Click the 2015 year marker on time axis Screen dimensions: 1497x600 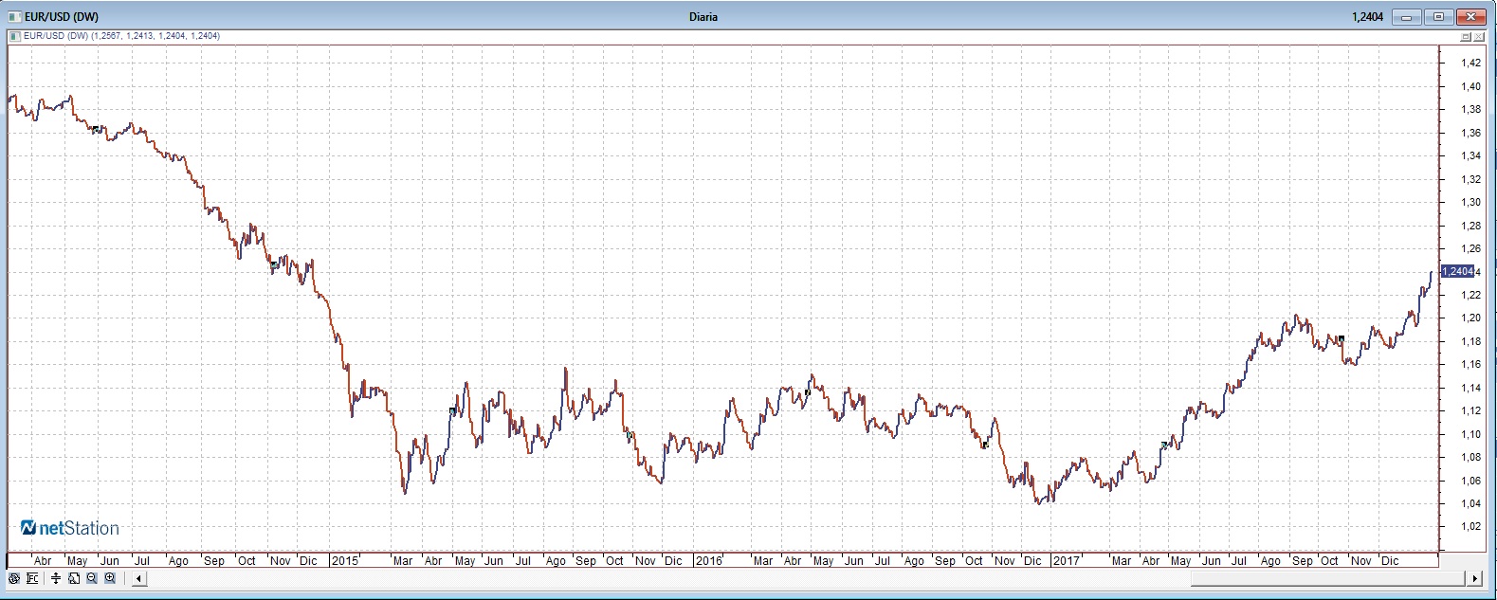coord(344,560)
